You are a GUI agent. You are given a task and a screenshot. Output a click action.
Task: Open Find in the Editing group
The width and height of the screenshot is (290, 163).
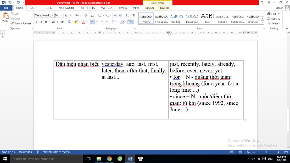point(272,14)
